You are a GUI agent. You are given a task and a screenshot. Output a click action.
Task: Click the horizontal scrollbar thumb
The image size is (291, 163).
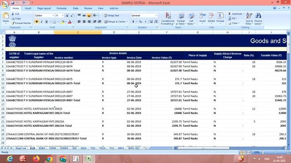click(x=203, y=148)
